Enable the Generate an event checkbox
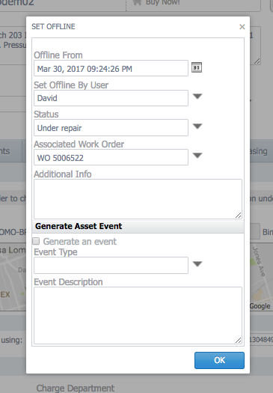This screenshot has height=393, width=273. click(x=36, y=241)
